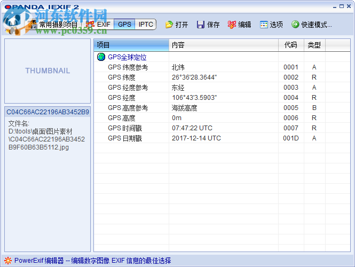Image resolution: width=355 pixels, height=267 pixels.
Task: Click the code cell 0002
Action: [x=291, y=77]
